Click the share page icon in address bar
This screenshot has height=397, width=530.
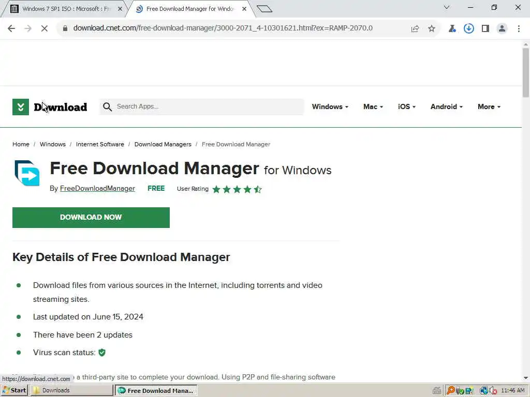(x=415, y=29)
